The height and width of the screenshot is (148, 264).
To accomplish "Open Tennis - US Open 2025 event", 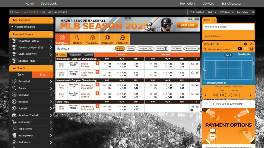I will pyautogui.click(x=31, y=48).
